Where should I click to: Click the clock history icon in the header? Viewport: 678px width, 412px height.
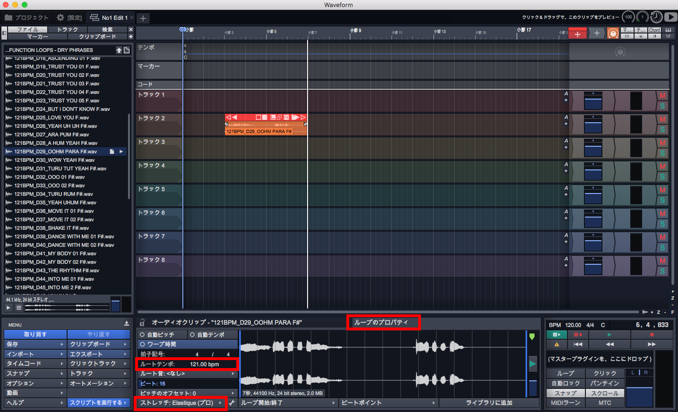click(656, 17)
